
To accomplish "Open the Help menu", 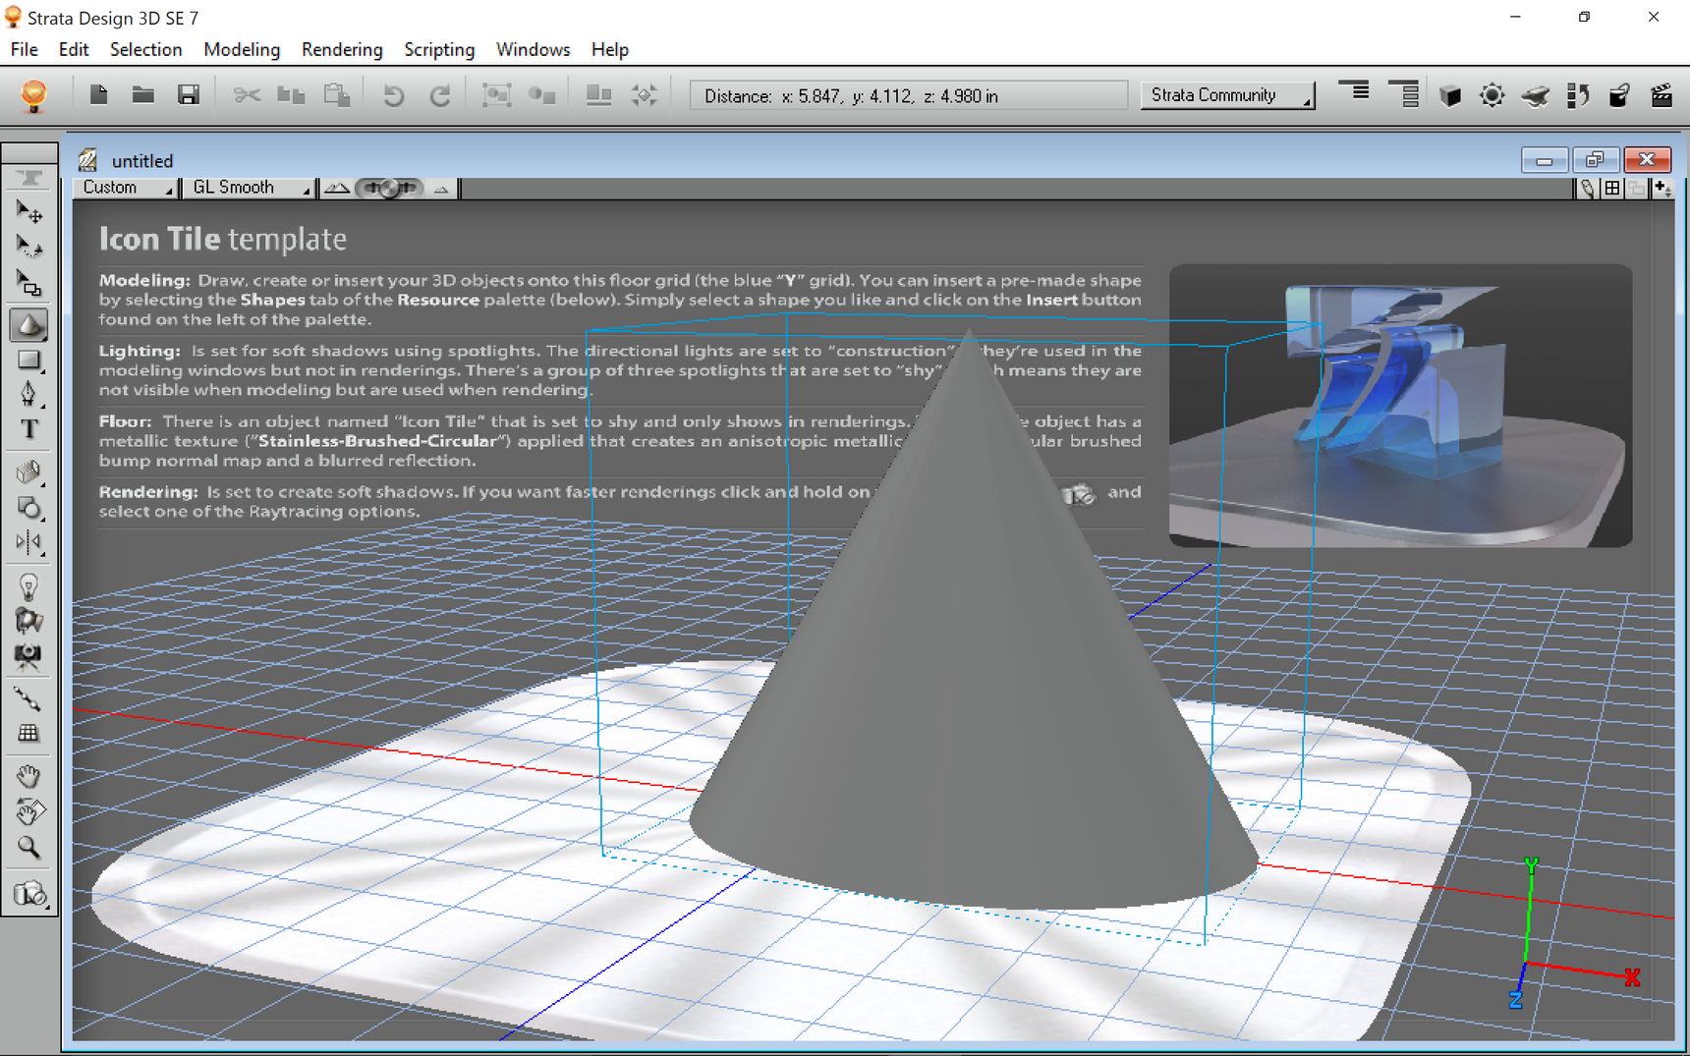I will (x=610, y=49).
